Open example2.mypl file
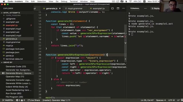This screenshot has height=102, width=183. point(13,35)
